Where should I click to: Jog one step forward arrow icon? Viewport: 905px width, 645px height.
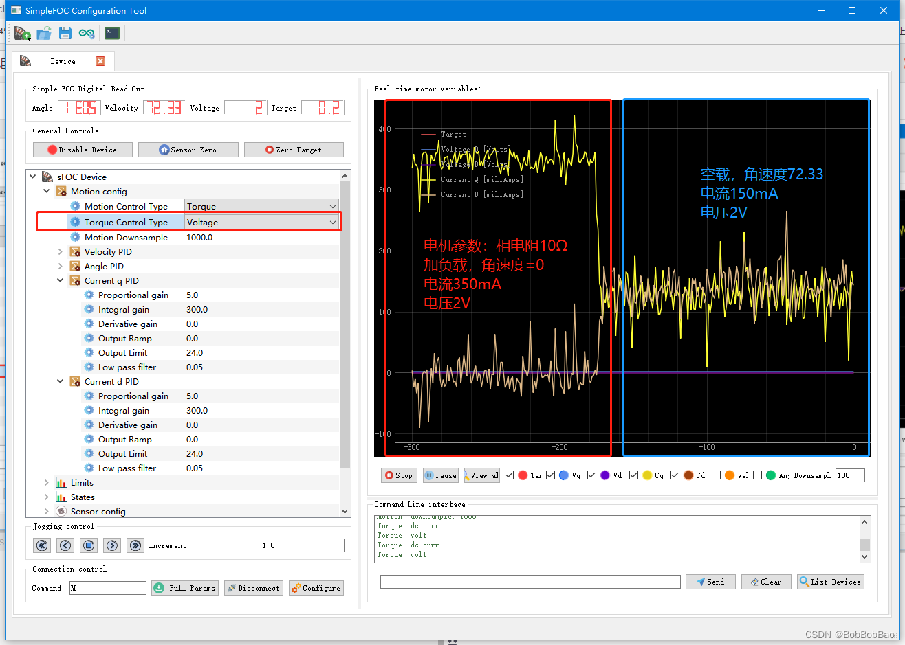pyautogui.click(x=112, y=545)
